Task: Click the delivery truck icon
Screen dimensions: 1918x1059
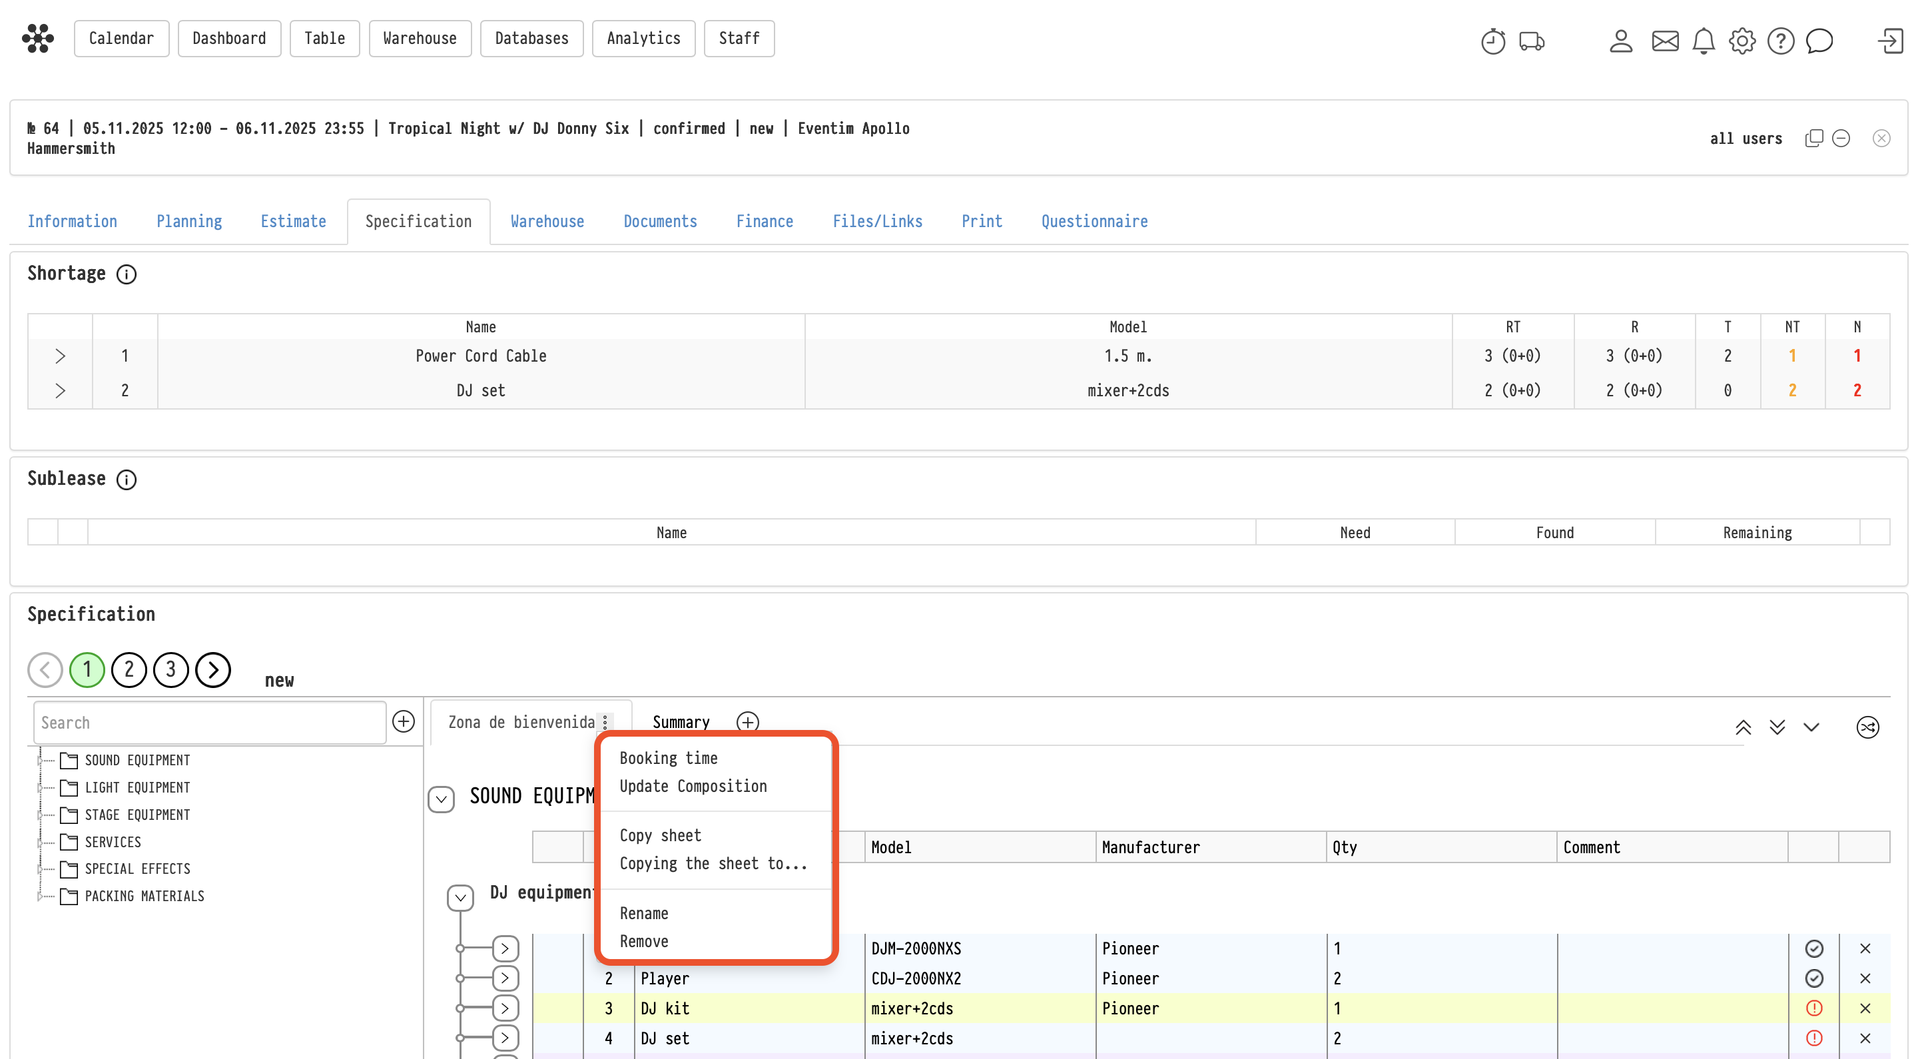Action: (1532, 41)
